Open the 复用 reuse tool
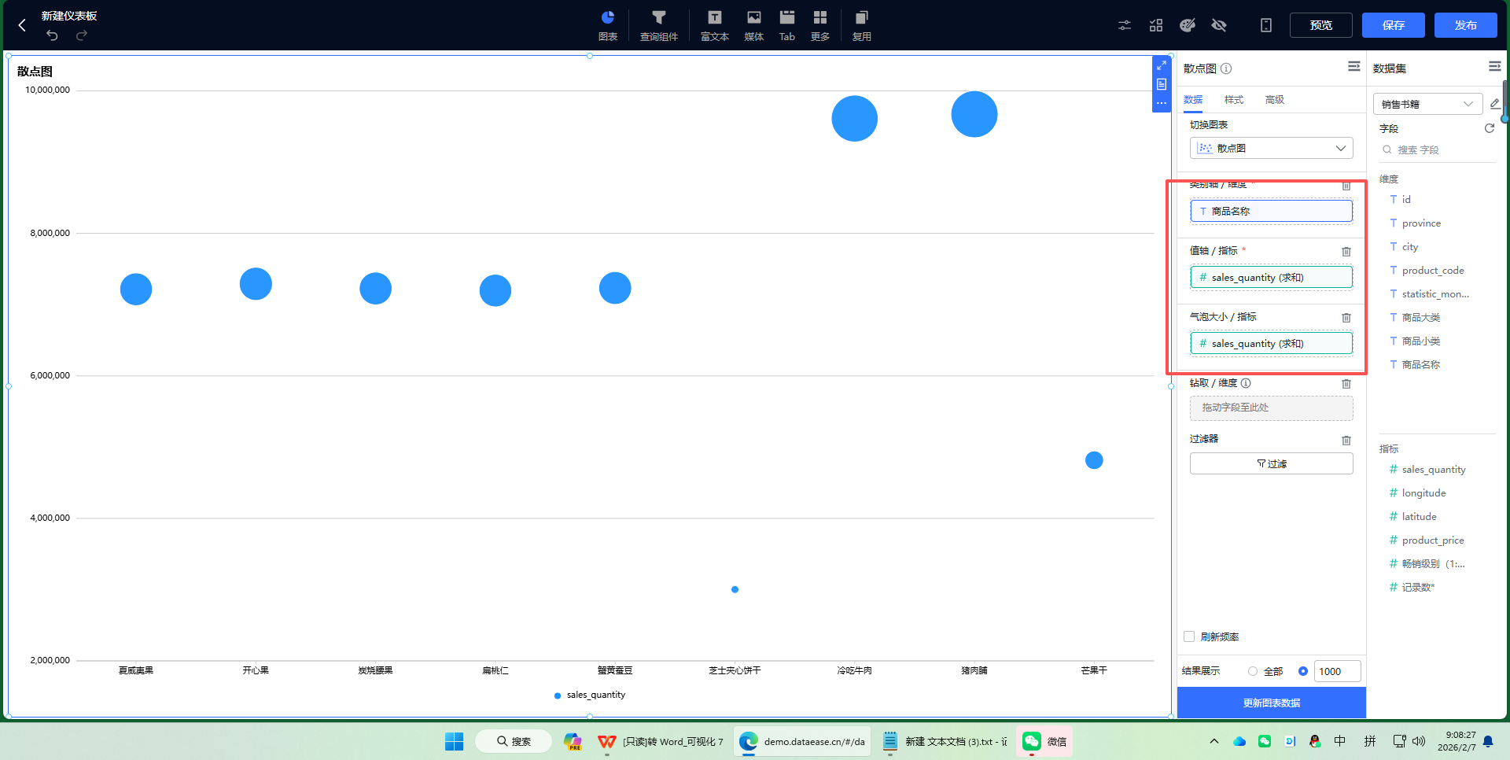The width and height of the screenshot is (1510, 760). pos(862,25)
